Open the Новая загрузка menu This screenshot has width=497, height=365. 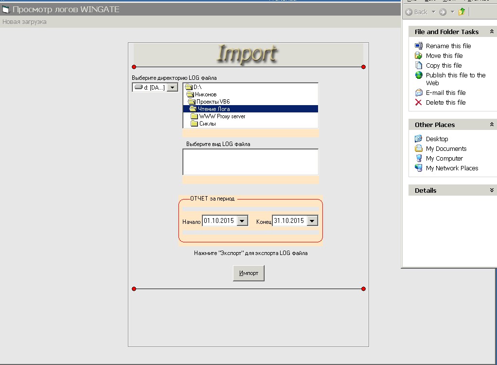[x=24, y=22]
